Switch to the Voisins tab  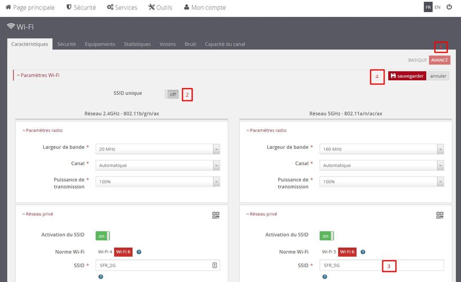pos(167,44)
